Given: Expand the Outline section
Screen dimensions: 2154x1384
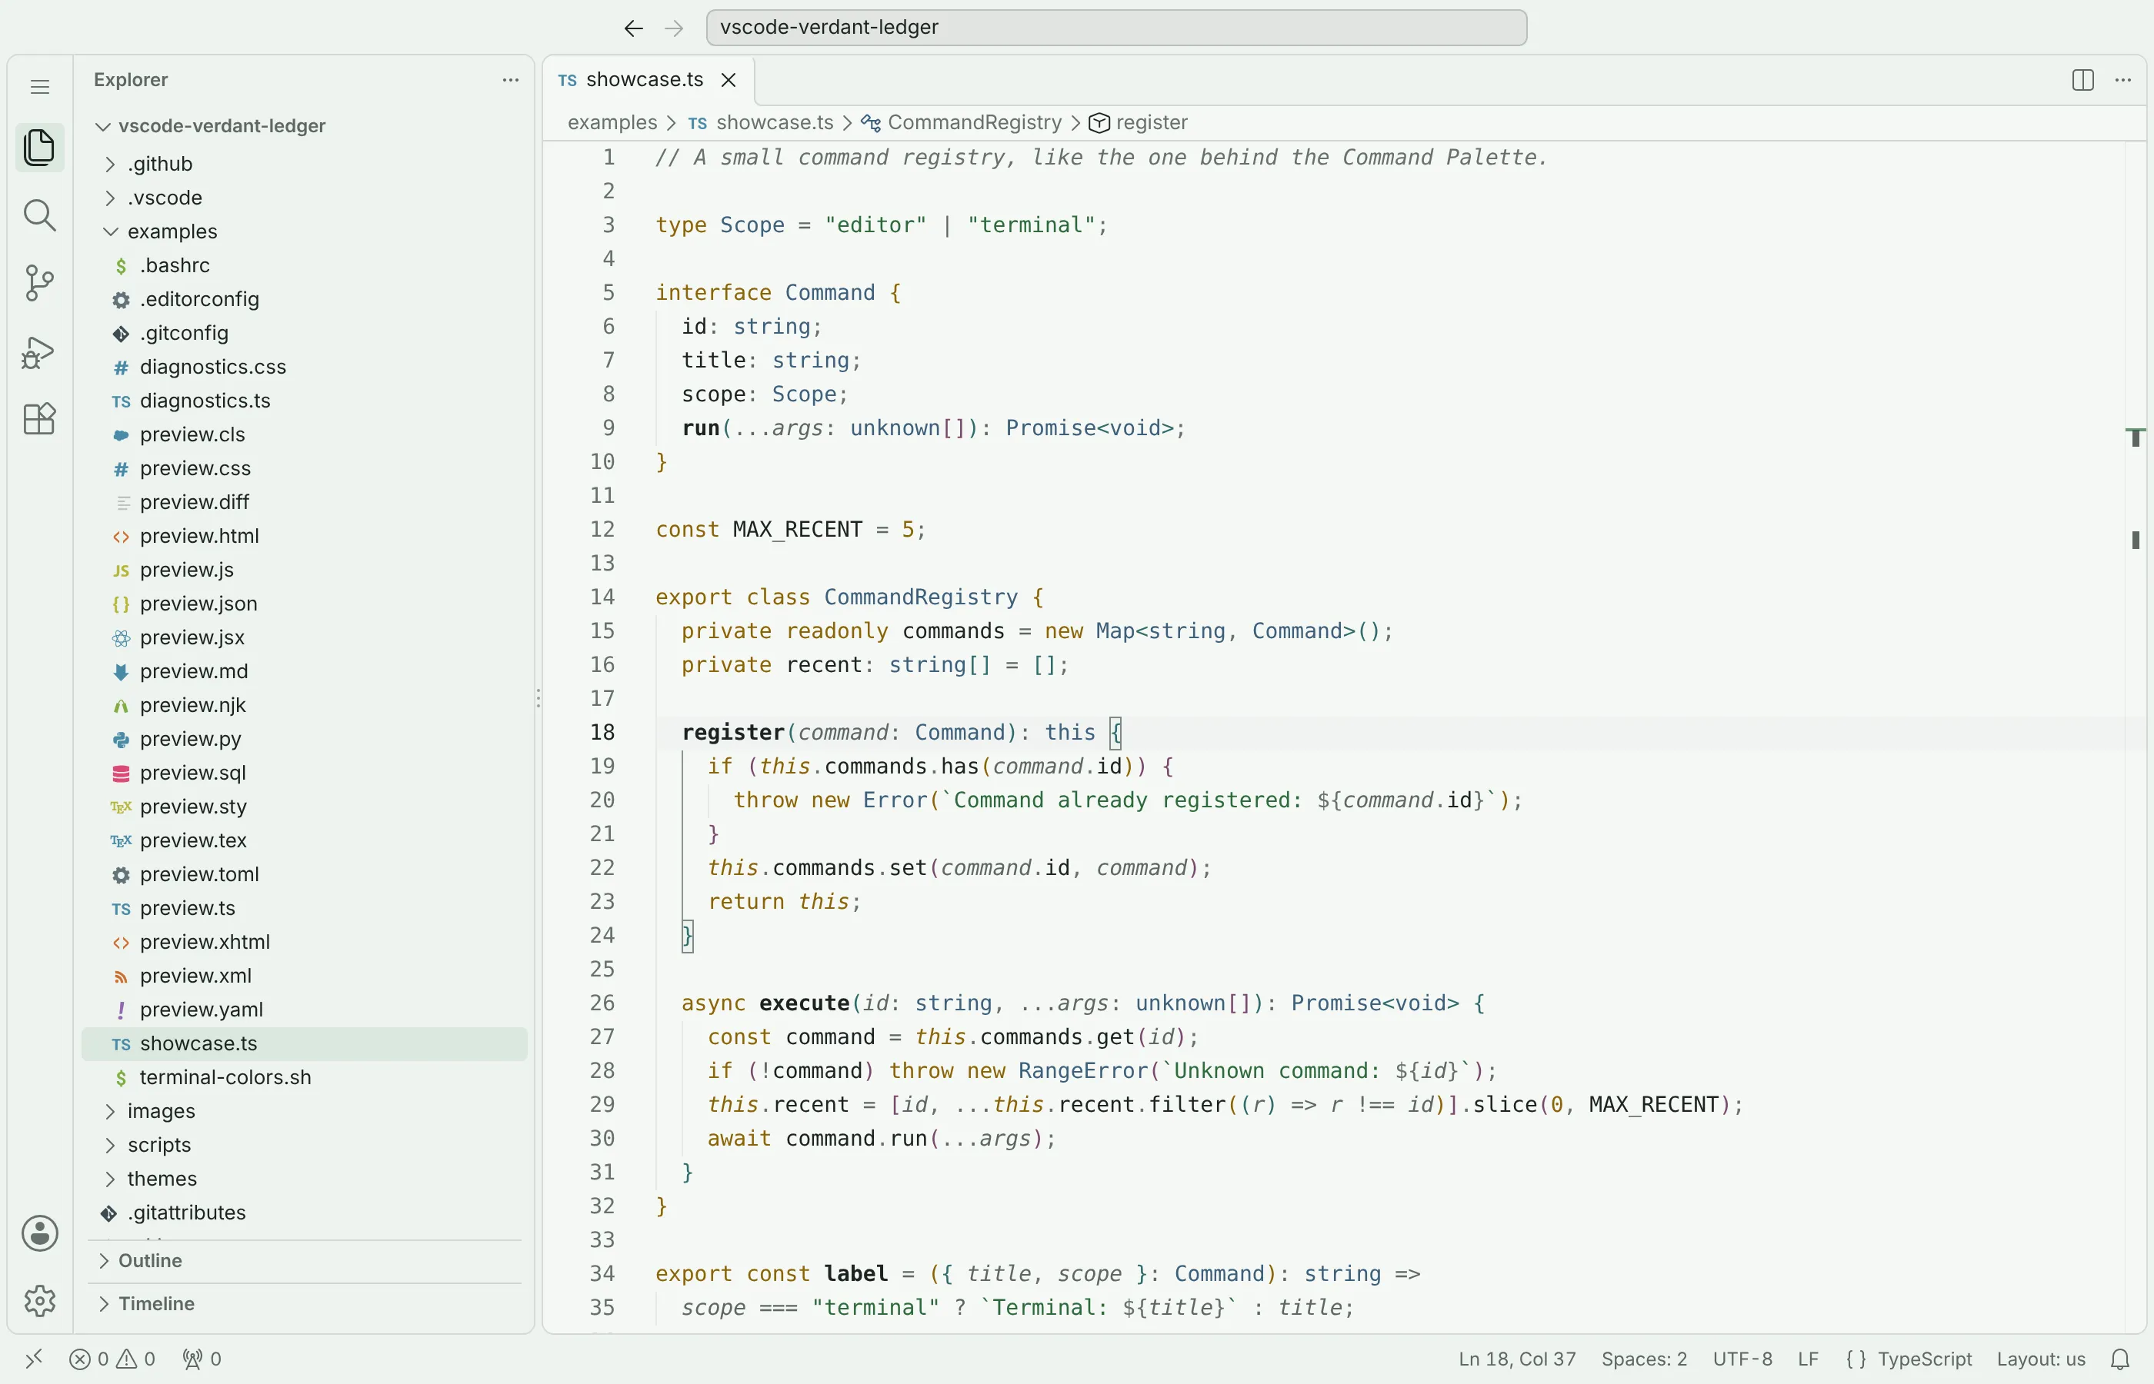Looking at the screenshot, I should click(x=304, y=1261).
